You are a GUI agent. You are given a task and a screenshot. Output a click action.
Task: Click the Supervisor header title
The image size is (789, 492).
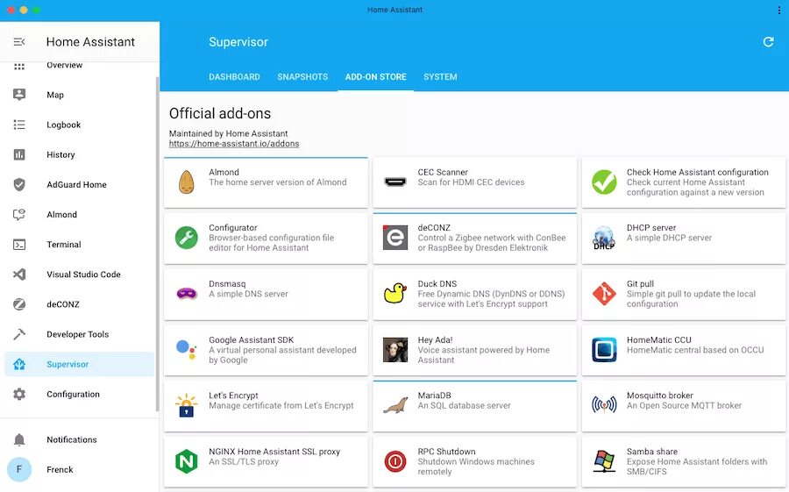click(238, 42)
